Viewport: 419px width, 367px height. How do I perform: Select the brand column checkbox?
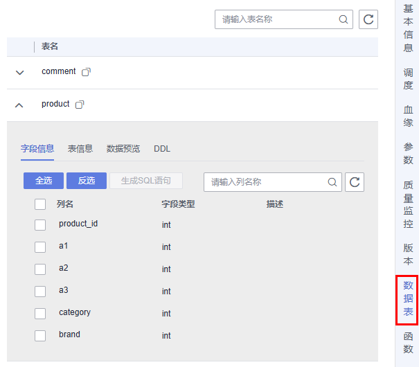coord(40,336)
